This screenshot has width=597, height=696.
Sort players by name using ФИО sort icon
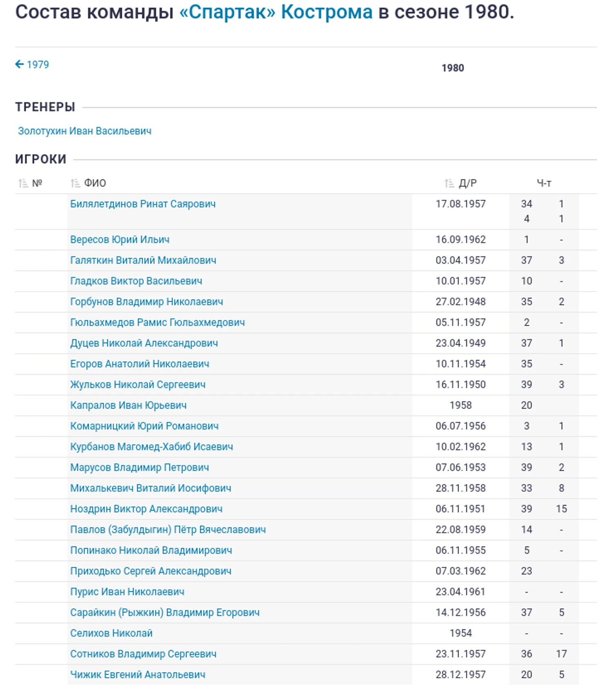pos(75,183)
